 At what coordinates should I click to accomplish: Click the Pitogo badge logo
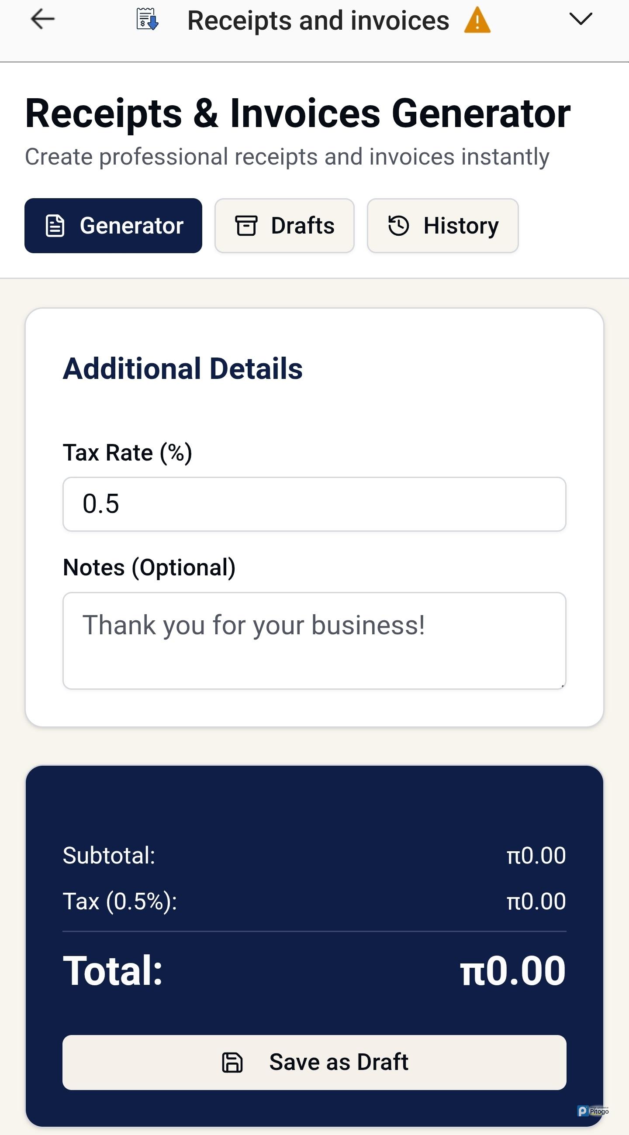coord(593,1111)
